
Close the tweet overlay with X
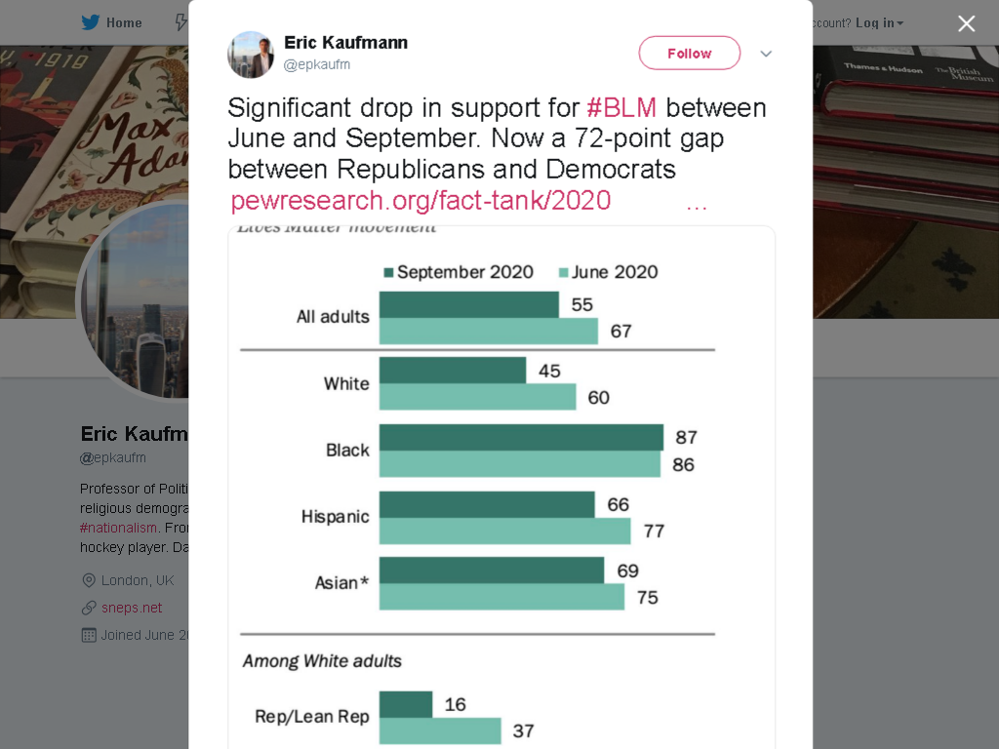[967, 23]
